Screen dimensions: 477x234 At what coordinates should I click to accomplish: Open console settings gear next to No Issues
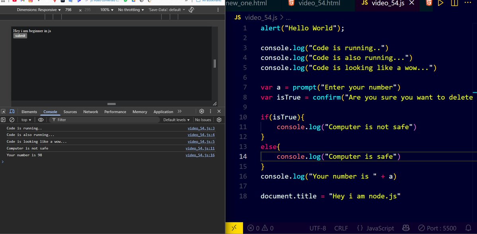pyautogui.click(x=219, y=120)
